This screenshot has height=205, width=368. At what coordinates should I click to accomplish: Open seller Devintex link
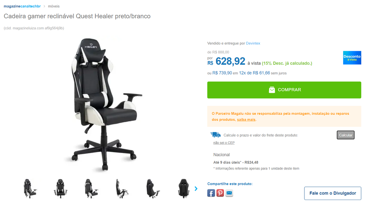click(253, 43)
